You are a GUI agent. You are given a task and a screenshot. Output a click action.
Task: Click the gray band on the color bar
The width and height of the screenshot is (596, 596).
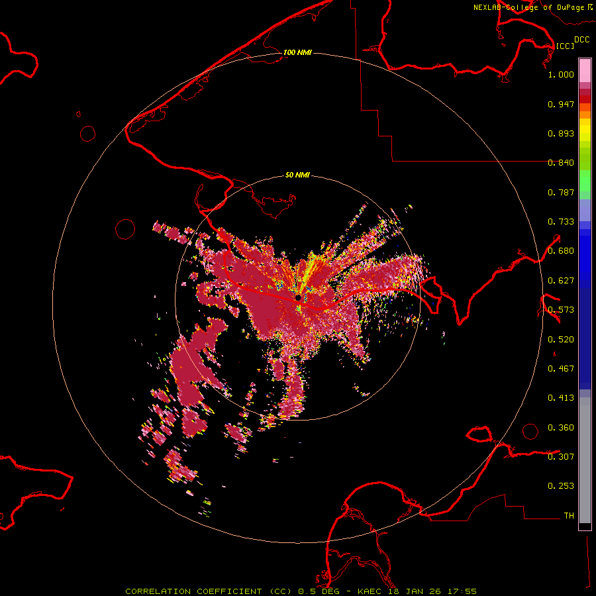tap(585, 460)
